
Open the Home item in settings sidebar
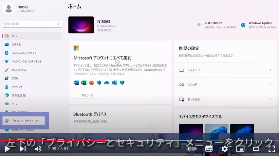click(x=32, y=36)
